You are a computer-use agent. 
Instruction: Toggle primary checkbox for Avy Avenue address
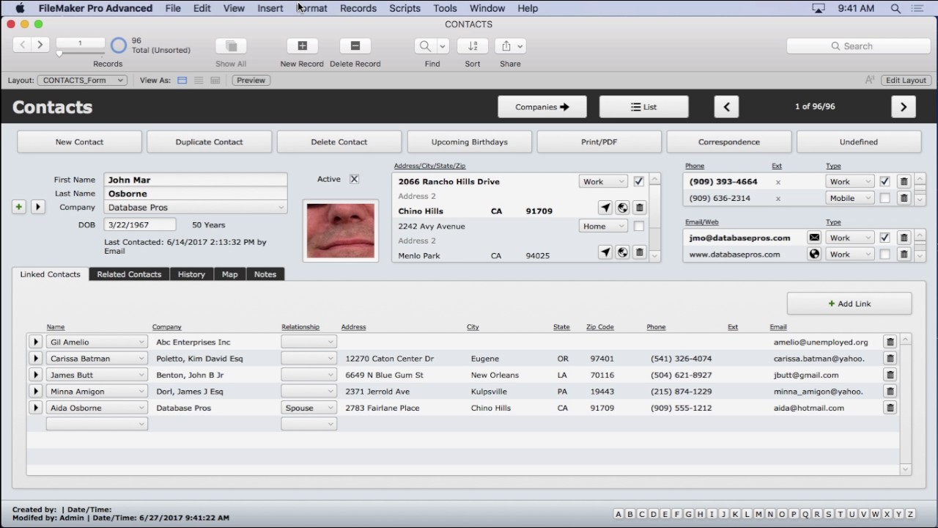[x=638, y=226]
